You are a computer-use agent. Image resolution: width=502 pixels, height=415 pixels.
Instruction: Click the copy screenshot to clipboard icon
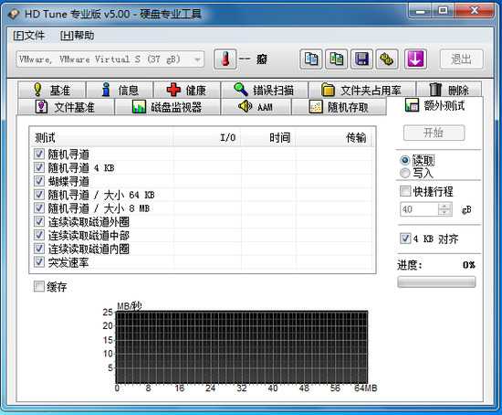coord(337,59)
